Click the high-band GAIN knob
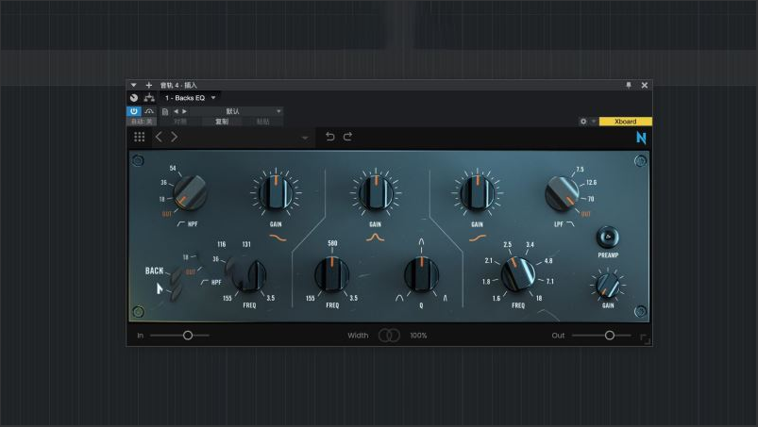 (477, 193)
